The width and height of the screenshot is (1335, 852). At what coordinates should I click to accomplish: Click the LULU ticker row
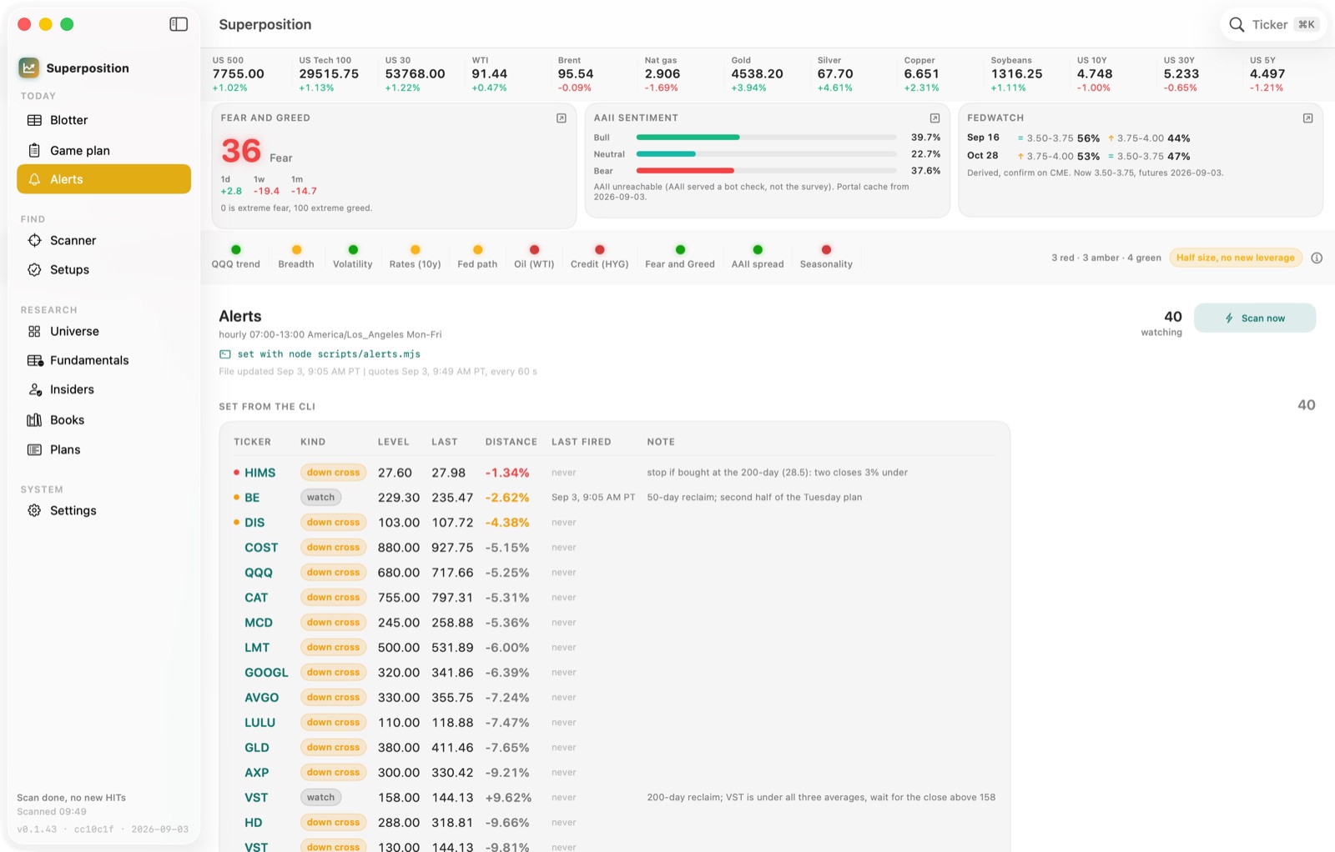[614, 723]
